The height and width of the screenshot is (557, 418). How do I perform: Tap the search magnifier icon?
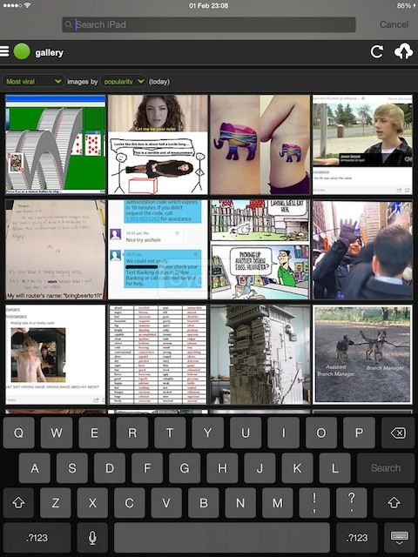coord(69,24)
